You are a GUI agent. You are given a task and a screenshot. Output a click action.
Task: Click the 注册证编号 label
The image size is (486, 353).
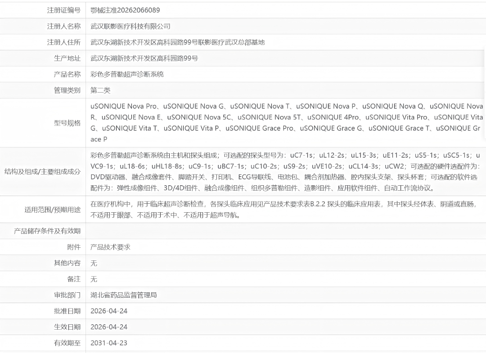(x=64, y=10)
